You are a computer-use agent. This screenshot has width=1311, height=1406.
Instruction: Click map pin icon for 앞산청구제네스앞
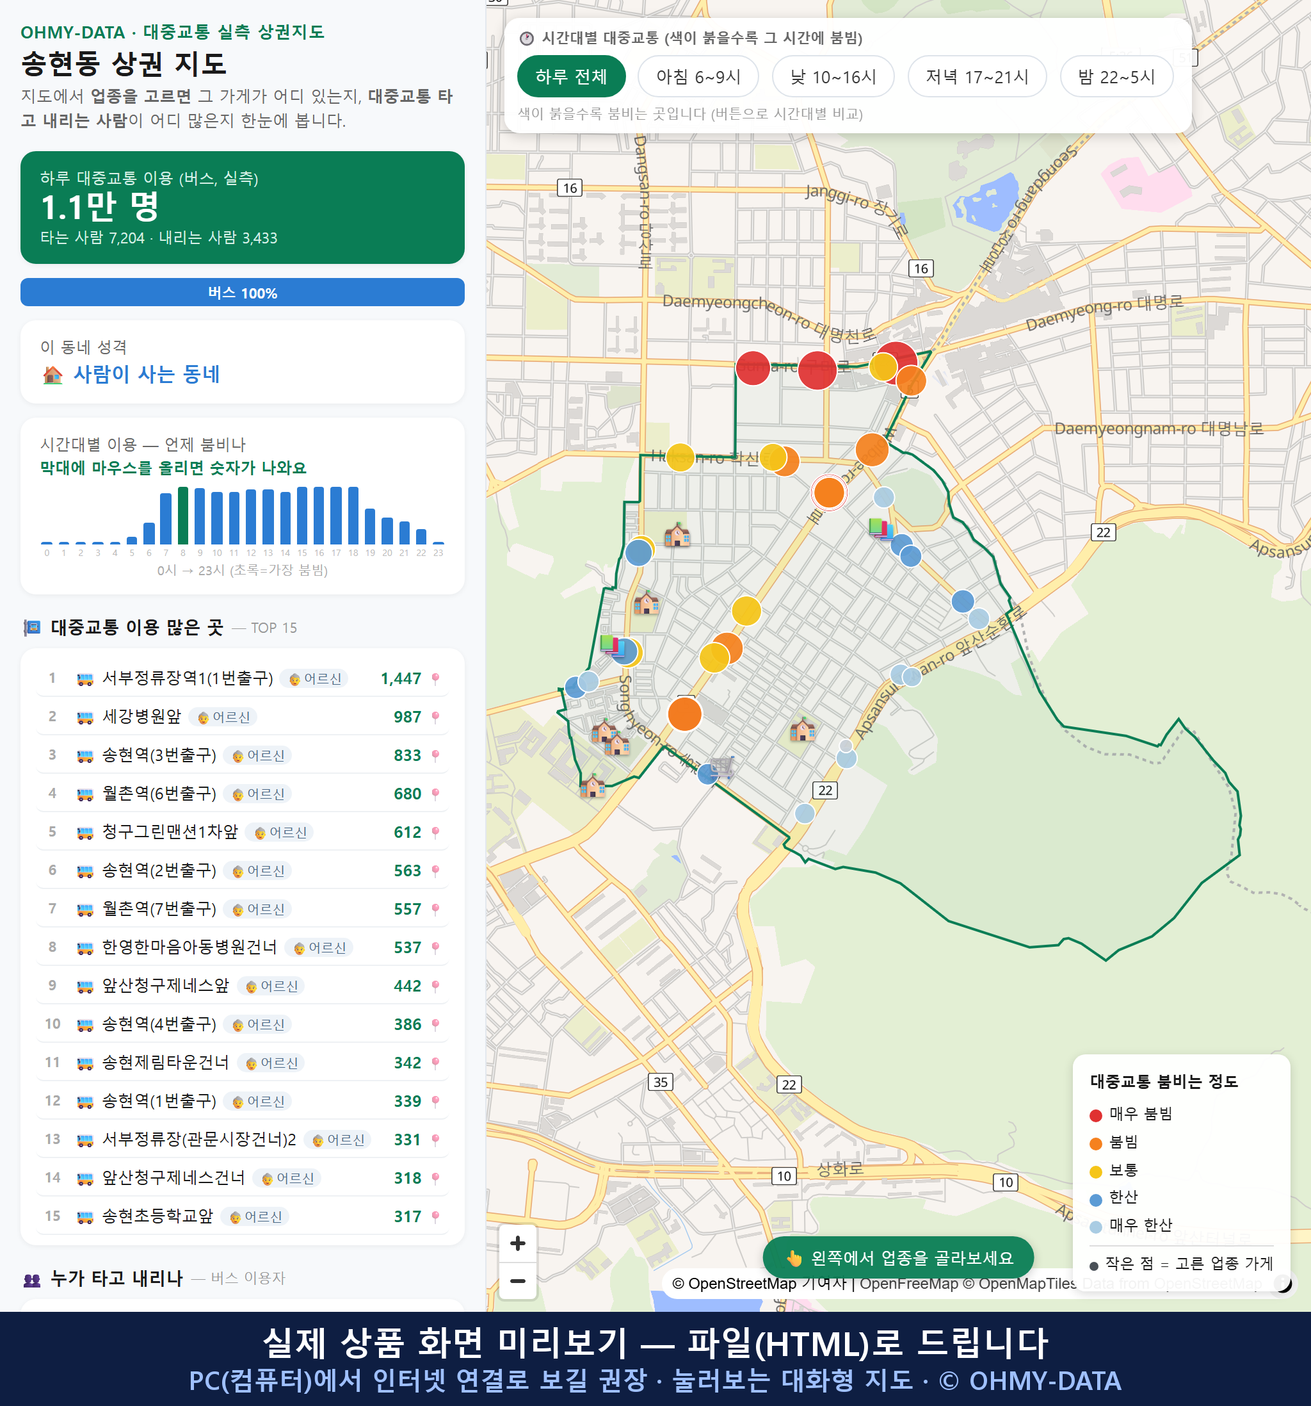tap(435, 986)
